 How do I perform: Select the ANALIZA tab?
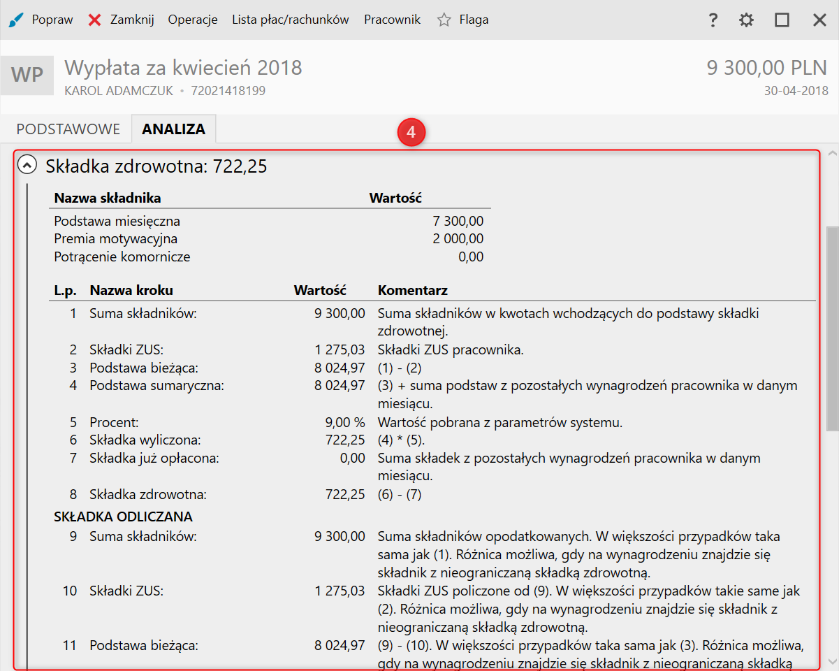click(x=173, y=129)
